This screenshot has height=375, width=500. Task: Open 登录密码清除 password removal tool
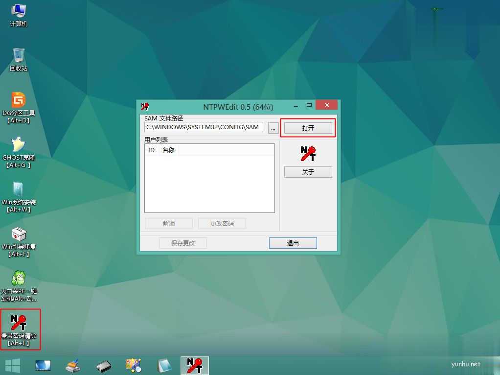[19, 323]
